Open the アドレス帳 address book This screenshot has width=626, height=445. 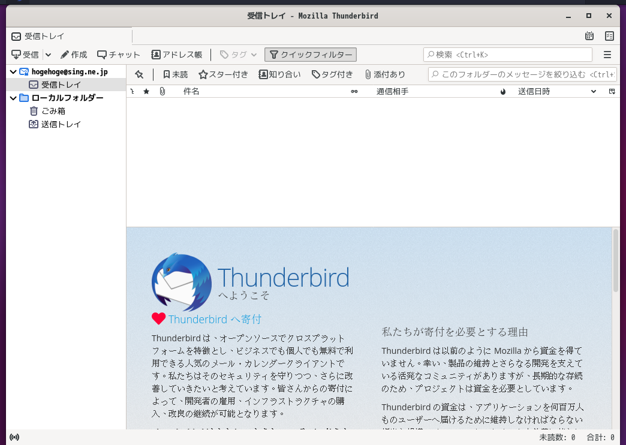(x=177, y=55)
